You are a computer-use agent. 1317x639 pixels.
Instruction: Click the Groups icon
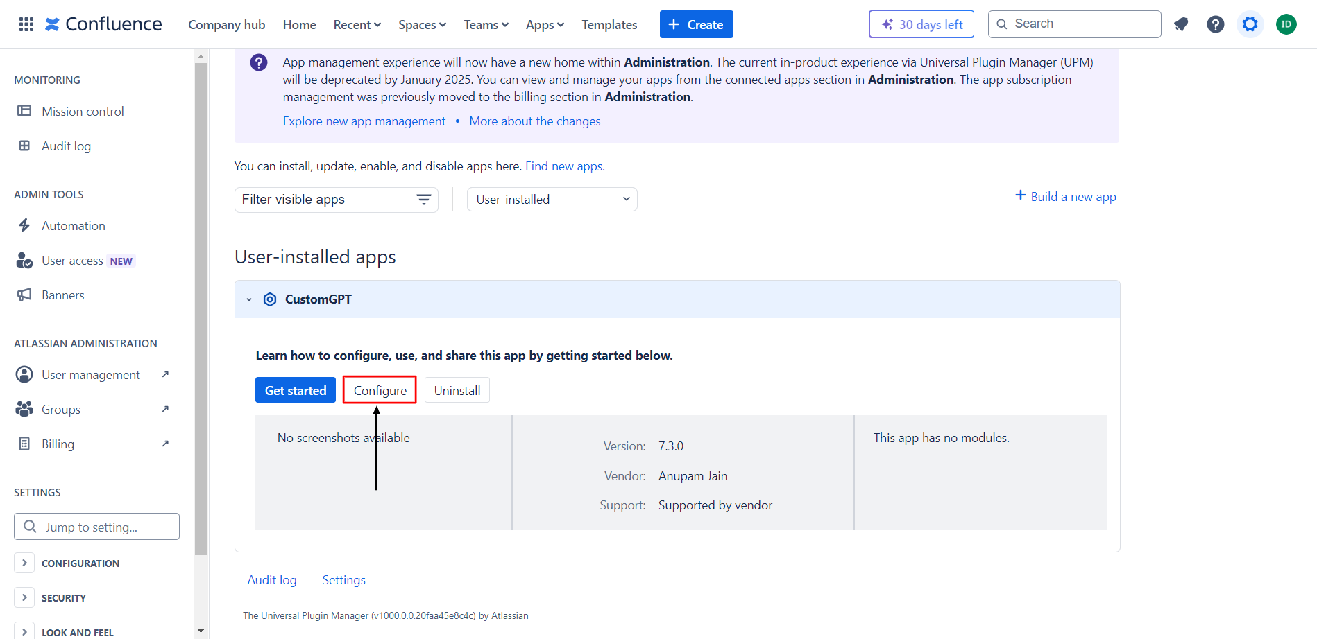(x=24, y=409)
